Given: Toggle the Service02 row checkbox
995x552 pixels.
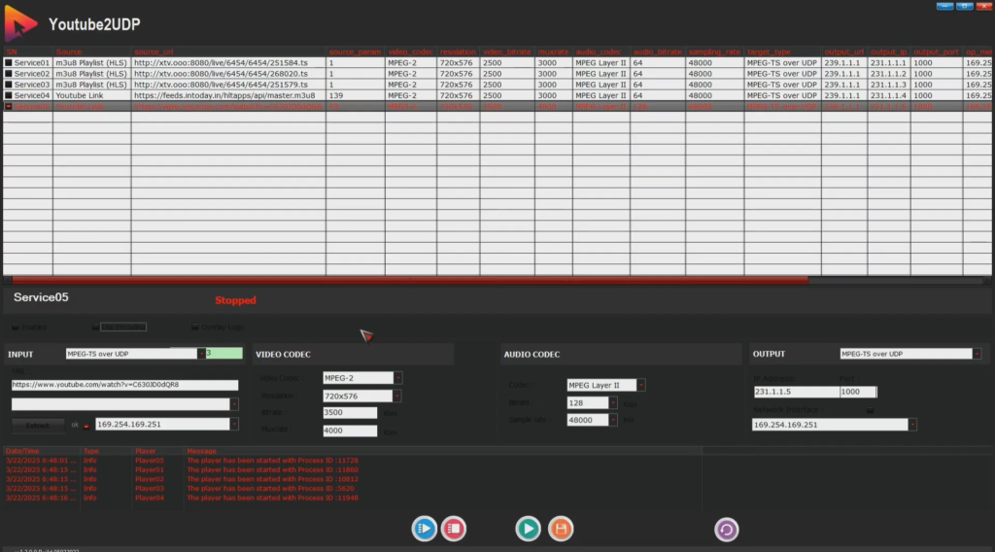Looking at the screenshot, I should 8,74.
